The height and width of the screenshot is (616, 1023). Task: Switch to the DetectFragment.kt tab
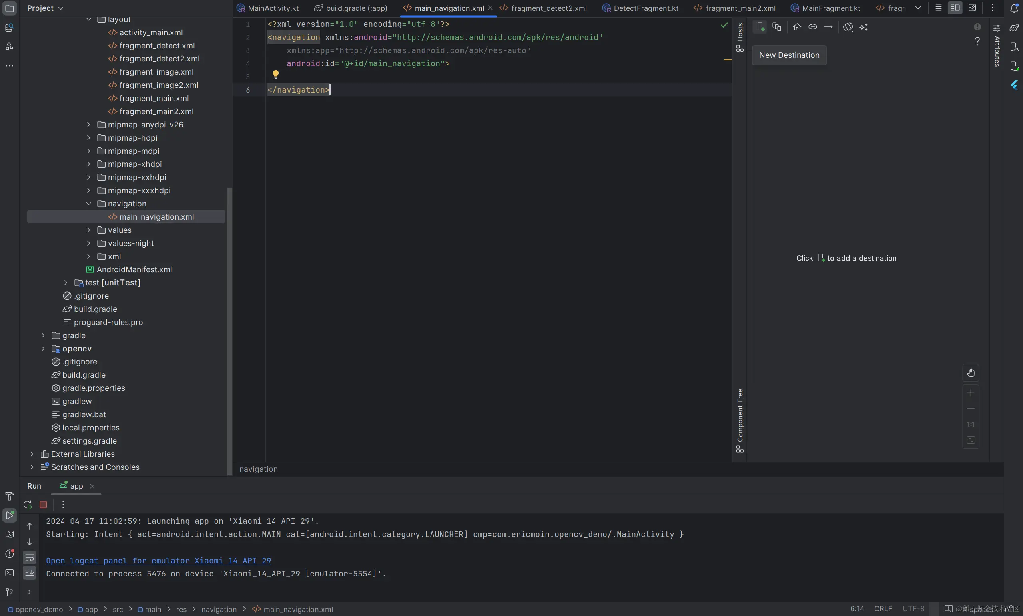640,8
